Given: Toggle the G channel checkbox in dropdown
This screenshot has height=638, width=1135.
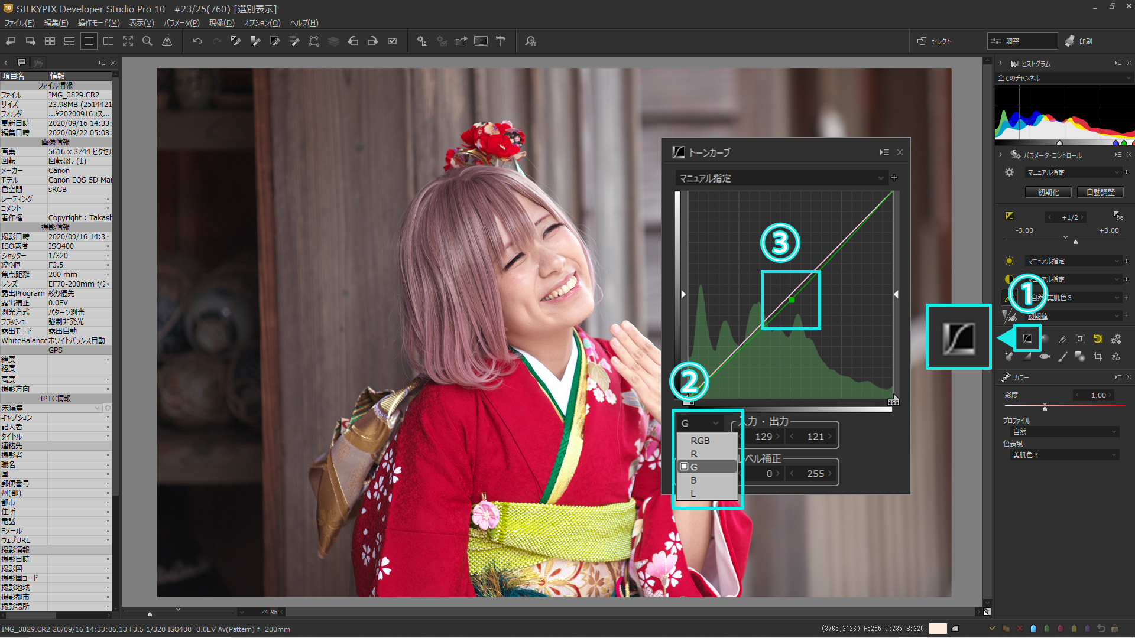Looking at the screenshot, I should 685,467.
